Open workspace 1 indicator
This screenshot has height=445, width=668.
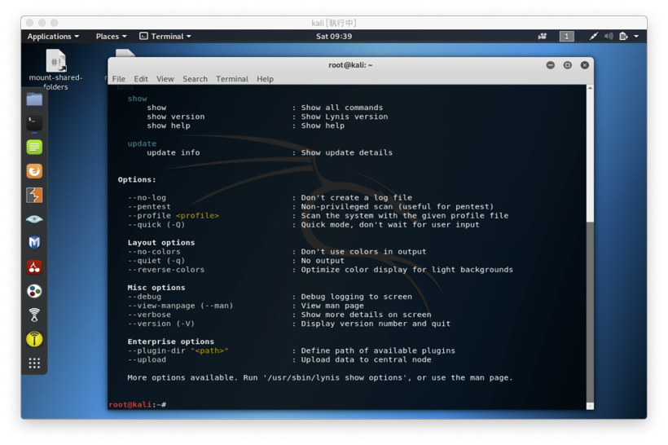(567, 36)
